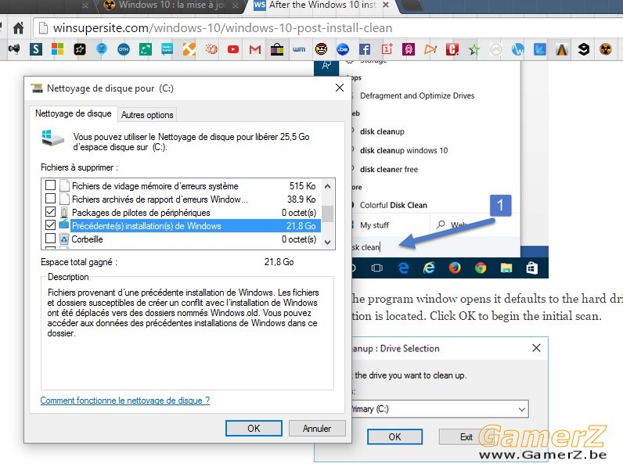The height and width of the screenshot is (467, 623).
Task: Click Firefox icon in screenshot taskbar
Action: pyautogui.click(x=455, y=268)
